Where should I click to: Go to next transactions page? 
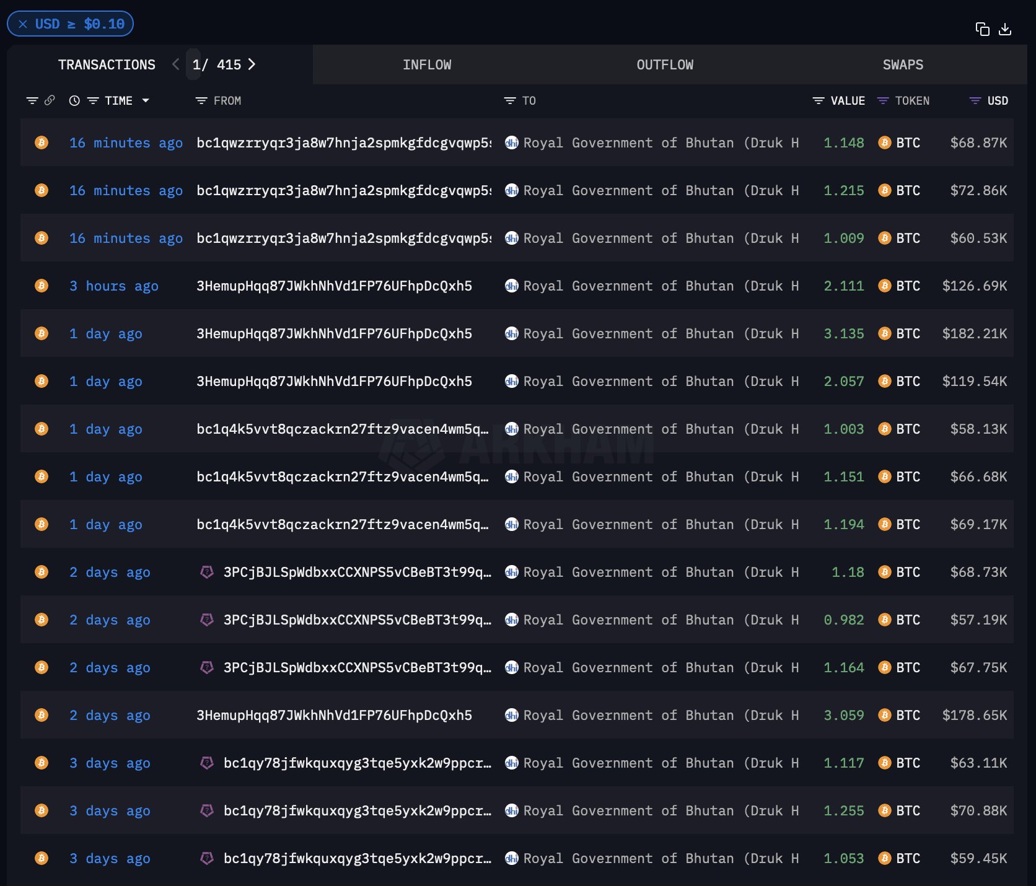(x=252, y=64)
